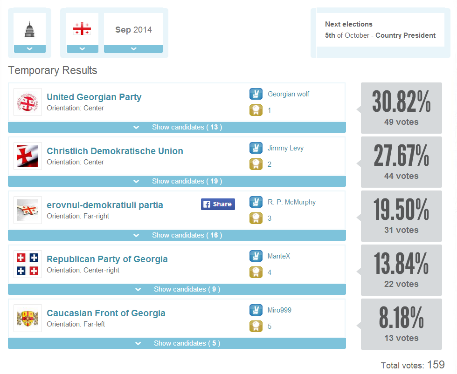Screen dimensions: 457x374
Task: Click the Republican Party of Georgia emblem
Action: point(28,264)
